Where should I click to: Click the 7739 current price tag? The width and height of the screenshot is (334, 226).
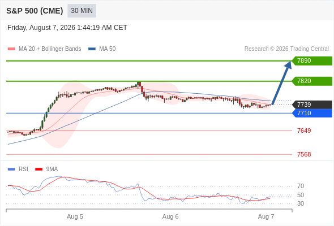tap(312, 105)
